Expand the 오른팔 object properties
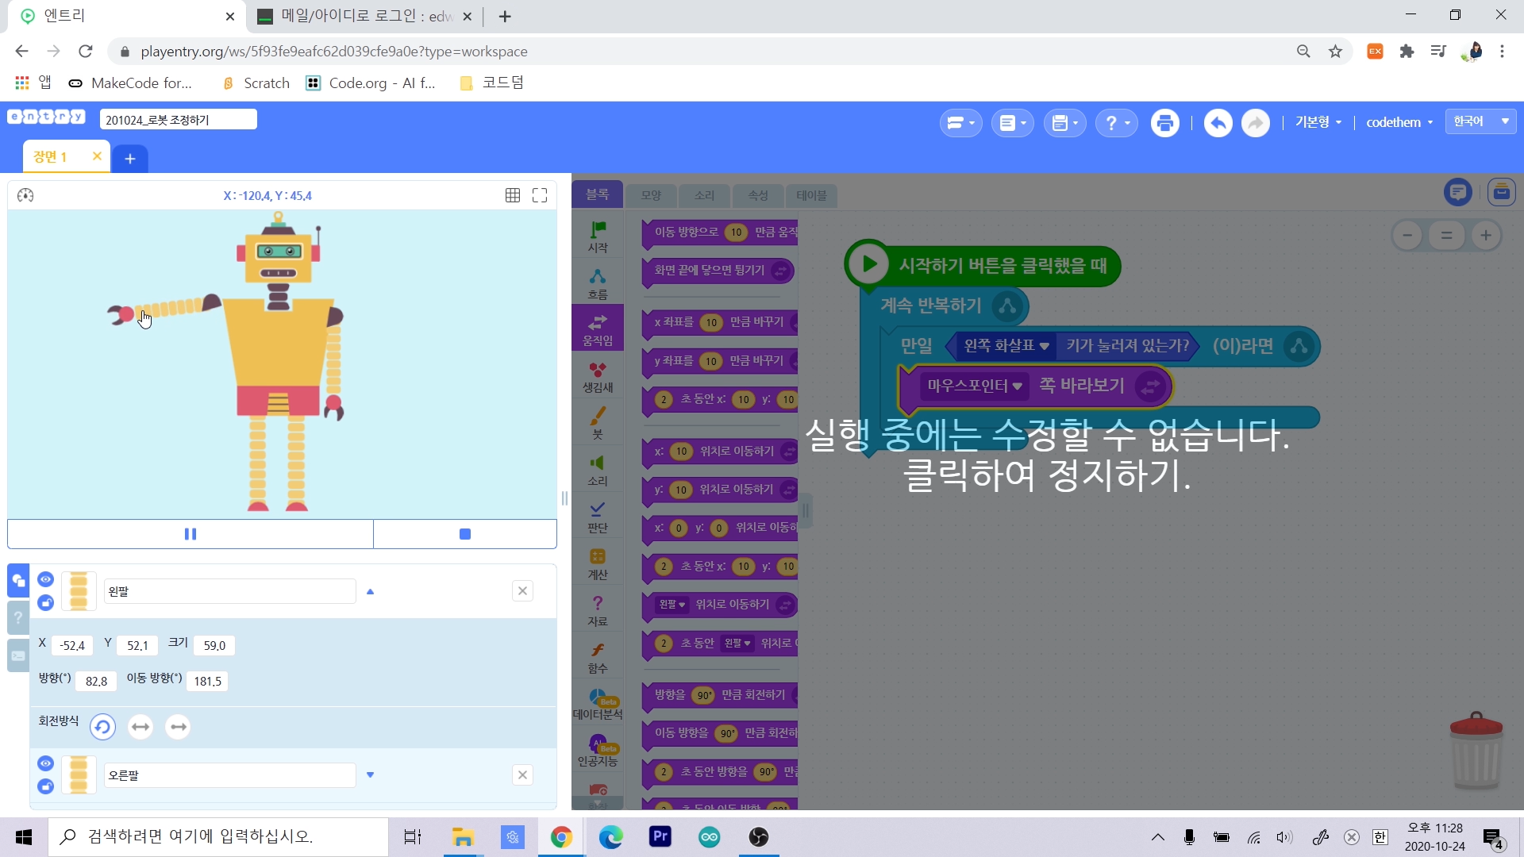 [x=370, y=775]
